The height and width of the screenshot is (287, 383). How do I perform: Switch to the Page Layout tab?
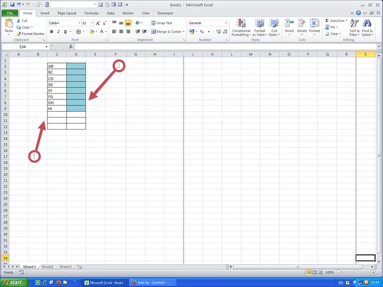[x=67, y=13]
